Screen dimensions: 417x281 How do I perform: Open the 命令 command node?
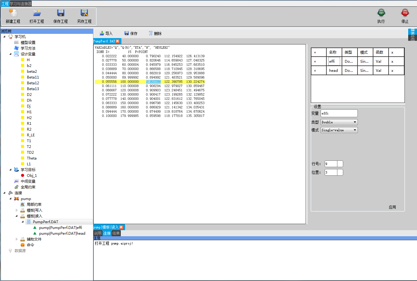click(x=31, y=245)
